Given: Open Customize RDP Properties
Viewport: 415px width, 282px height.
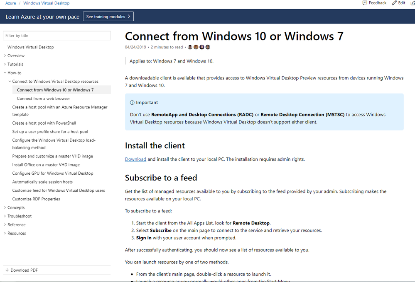Looking at the screenshot, I should [36, 199].
